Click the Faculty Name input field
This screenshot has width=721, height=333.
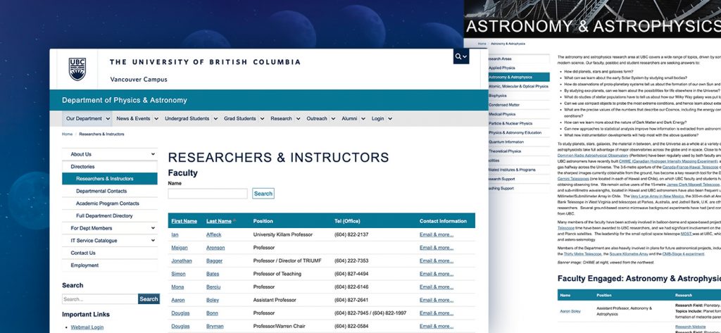208,194
